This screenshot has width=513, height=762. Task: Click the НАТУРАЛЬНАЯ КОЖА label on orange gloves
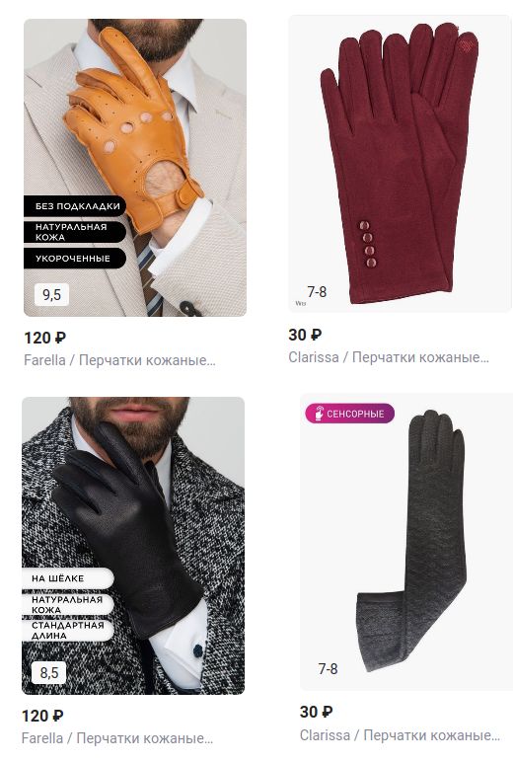(75, 232)
